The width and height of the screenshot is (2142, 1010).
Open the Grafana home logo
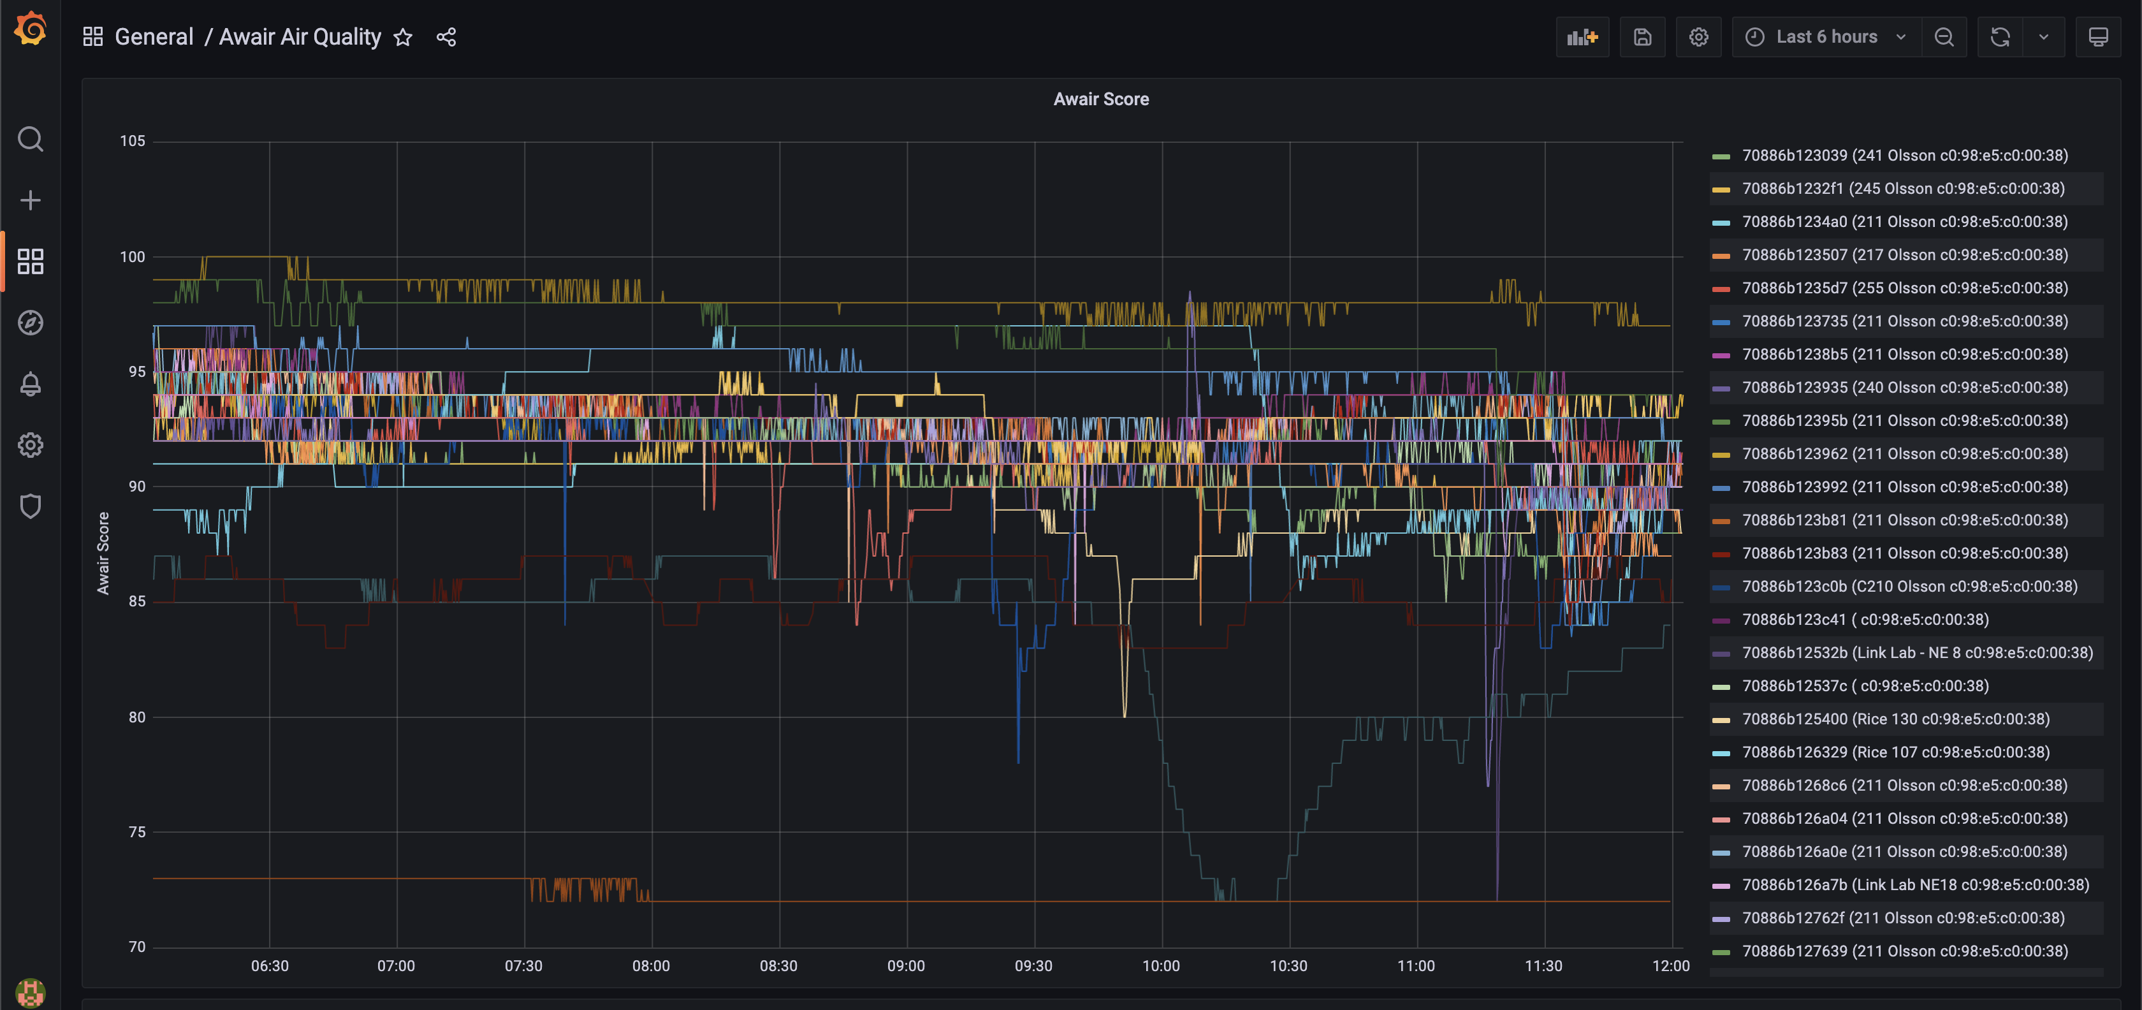tap(30, 29)
